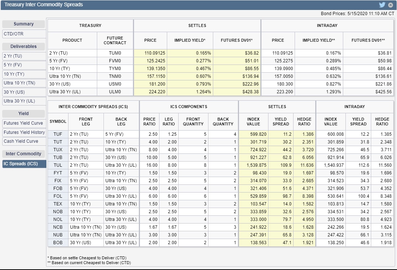Select 2 Yr (TU) deliverables
Viewport: 397px width, 270px height.
click(x=24, y=56)
